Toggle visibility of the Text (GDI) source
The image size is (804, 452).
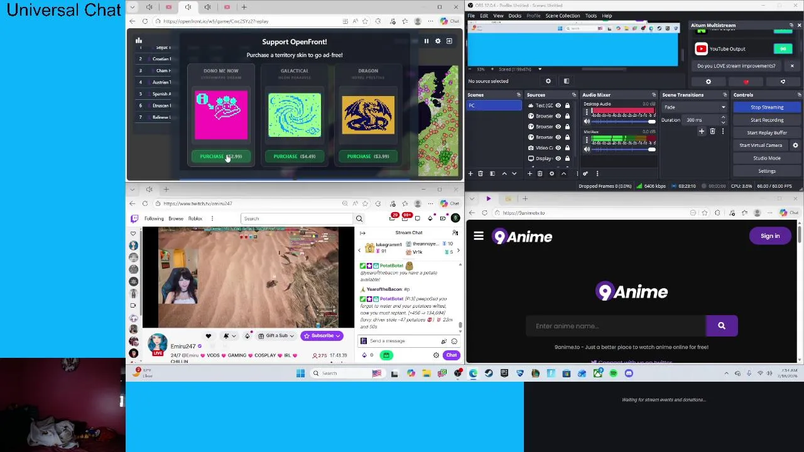pos(558,105)
